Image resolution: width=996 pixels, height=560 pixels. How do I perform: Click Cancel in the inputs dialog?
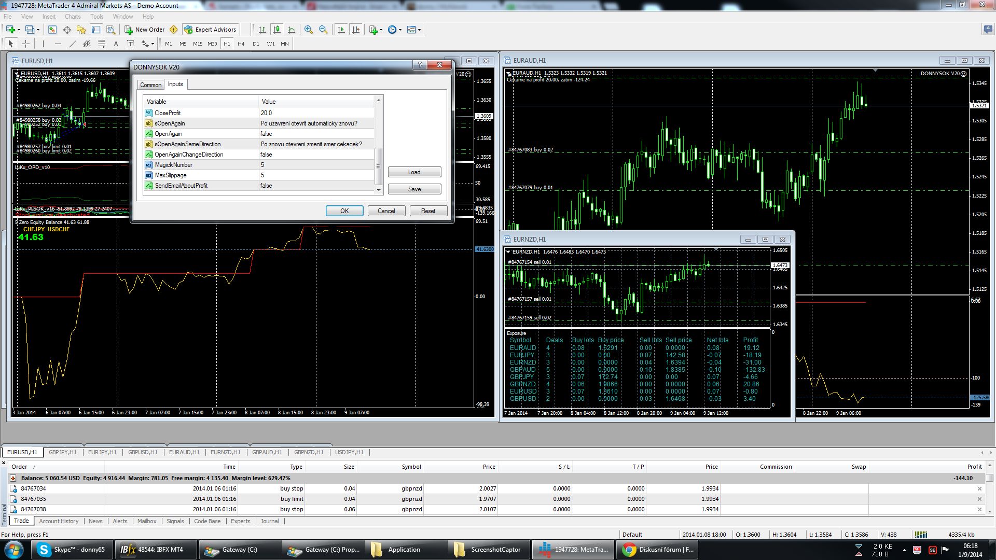(x=386, y=211)
